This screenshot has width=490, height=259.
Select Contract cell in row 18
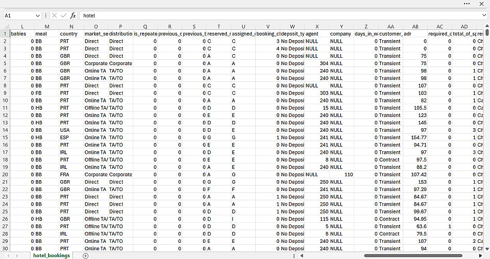click(x=391, y=160)
